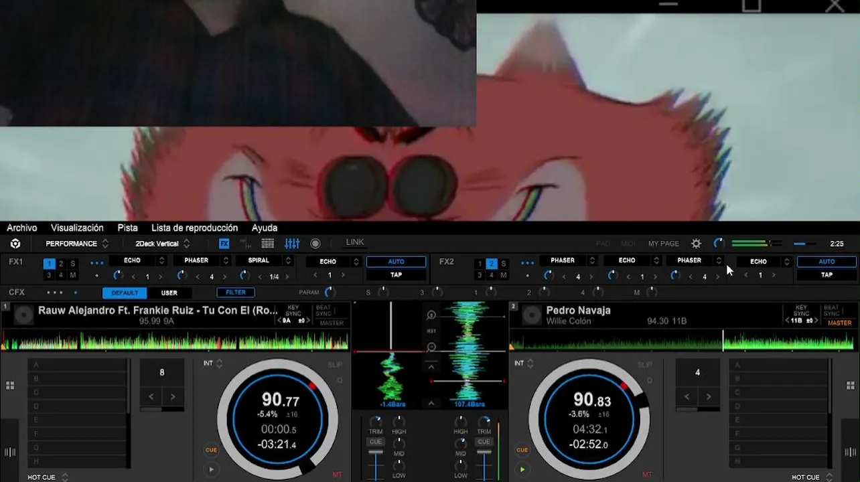
Task: Open the Visualización menu
Action: coord(77,228)
